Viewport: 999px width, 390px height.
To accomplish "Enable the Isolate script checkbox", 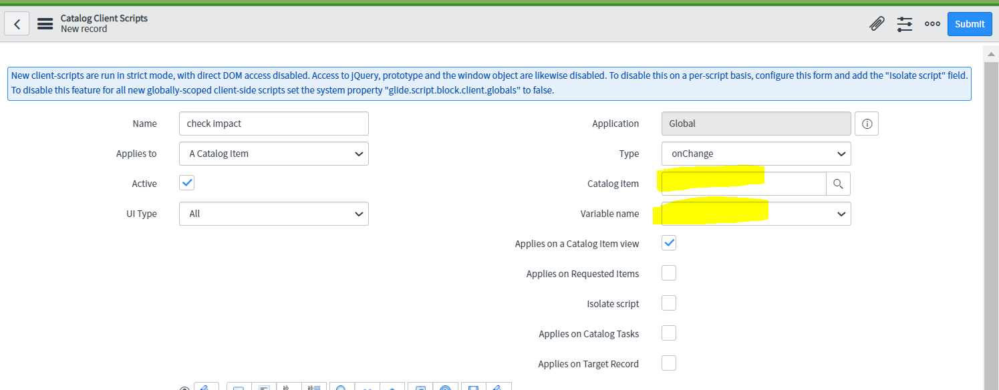I will click(669, 303).
